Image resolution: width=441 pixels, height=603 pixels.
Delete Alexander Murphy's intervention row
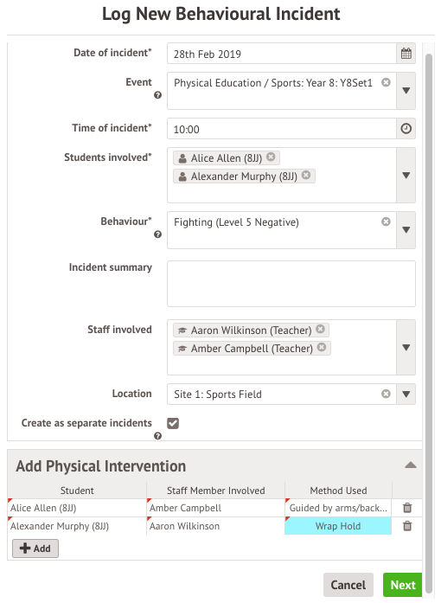click(x=407, y=526)
